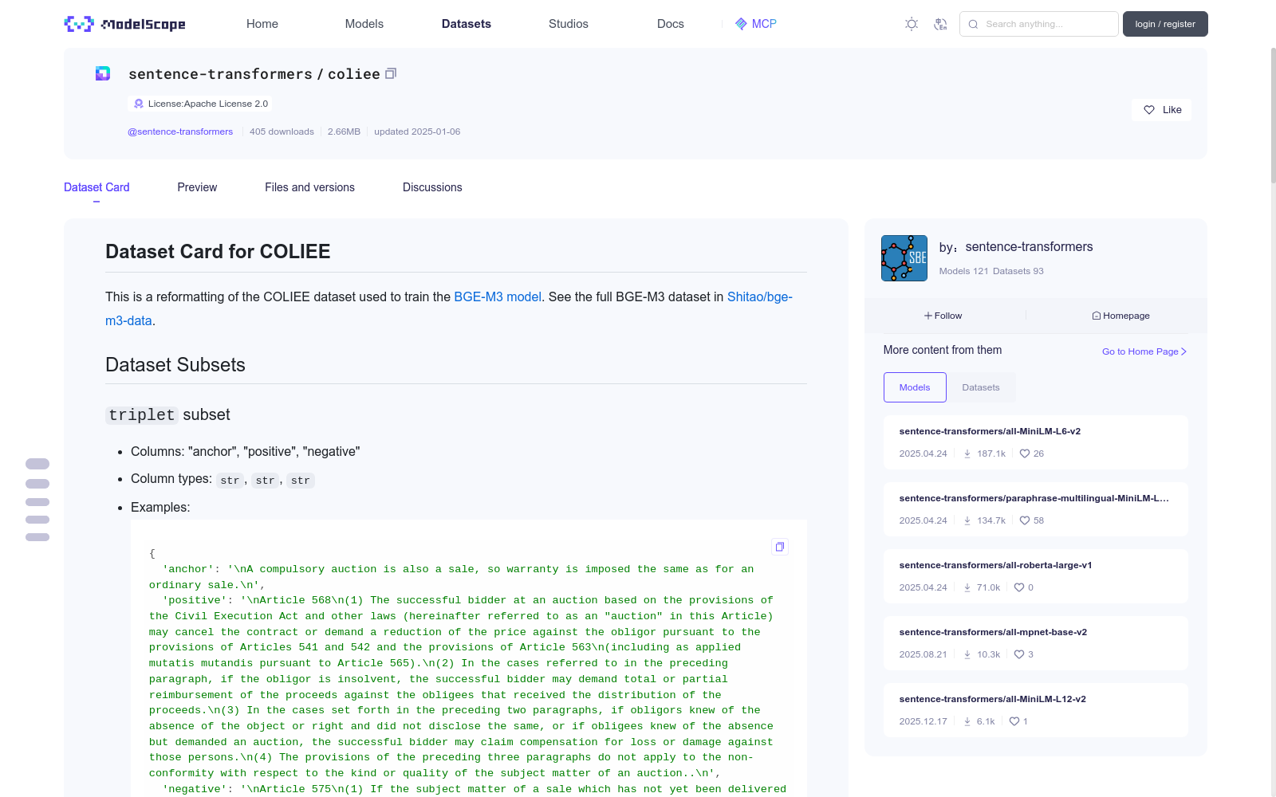Click the heart icon on all-mpnet-base-v2
1276x797 pixels.
[x=1019, y=654]
